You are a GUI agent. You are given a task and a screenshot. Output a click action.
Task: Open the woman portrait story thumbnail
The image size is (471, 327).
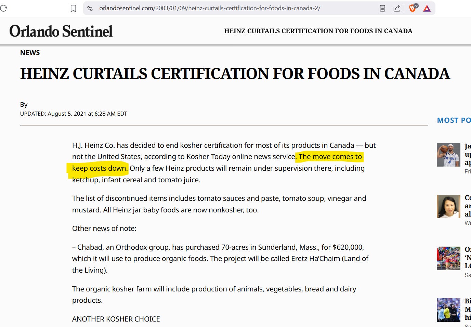tap(448, 207)
